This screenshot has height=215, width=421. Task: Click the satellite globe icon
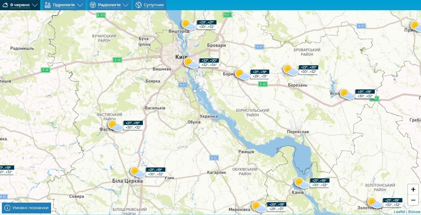tap(138, 5)
